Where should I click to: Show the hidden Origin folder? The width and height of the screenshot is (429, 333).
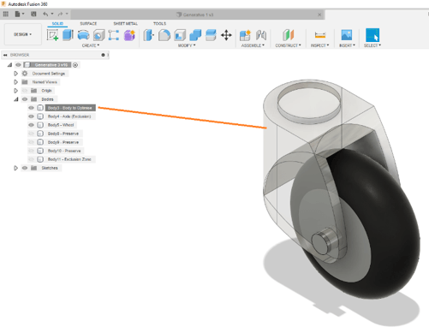[x=25, y=91]
